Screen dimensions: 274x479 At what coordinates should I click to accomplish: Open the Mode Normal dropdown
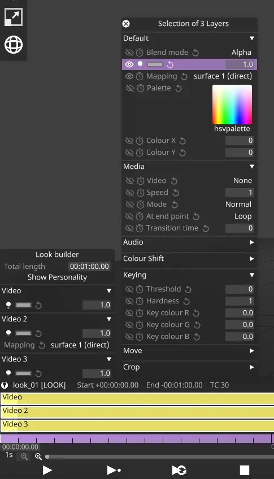[x=238, y=204]
